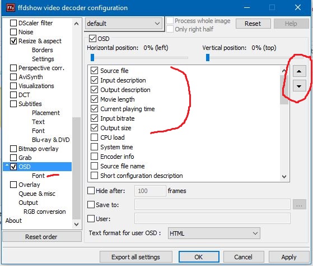The image size is (313, 266).
Task: Uncheck the OSD checkbox in the filter list
Action: 13,167
